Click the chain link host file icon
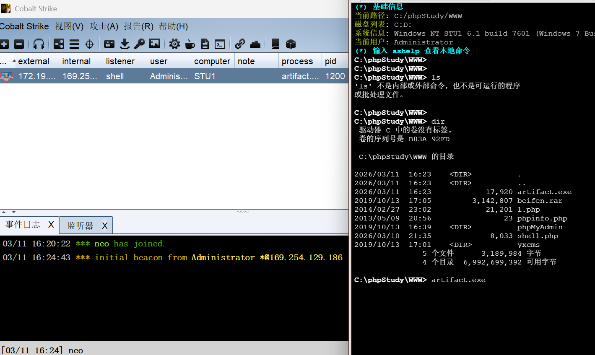This screenshot has width=595, height=355. [x=240, y=44]
